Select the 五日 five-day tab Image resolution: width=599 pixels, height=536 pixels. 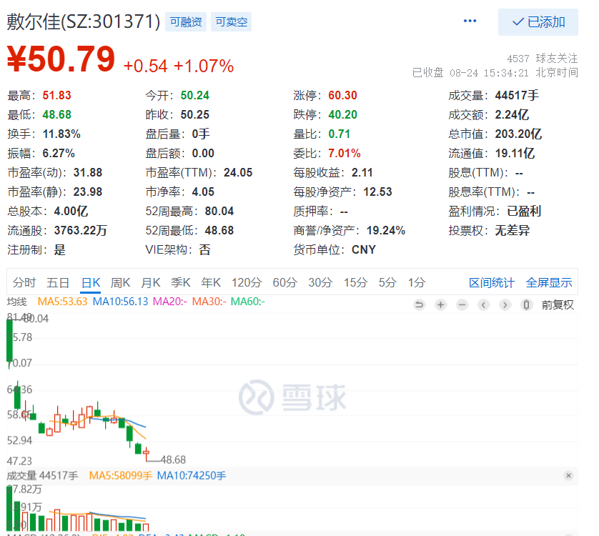pyautogui.click(x=58, y=282)
